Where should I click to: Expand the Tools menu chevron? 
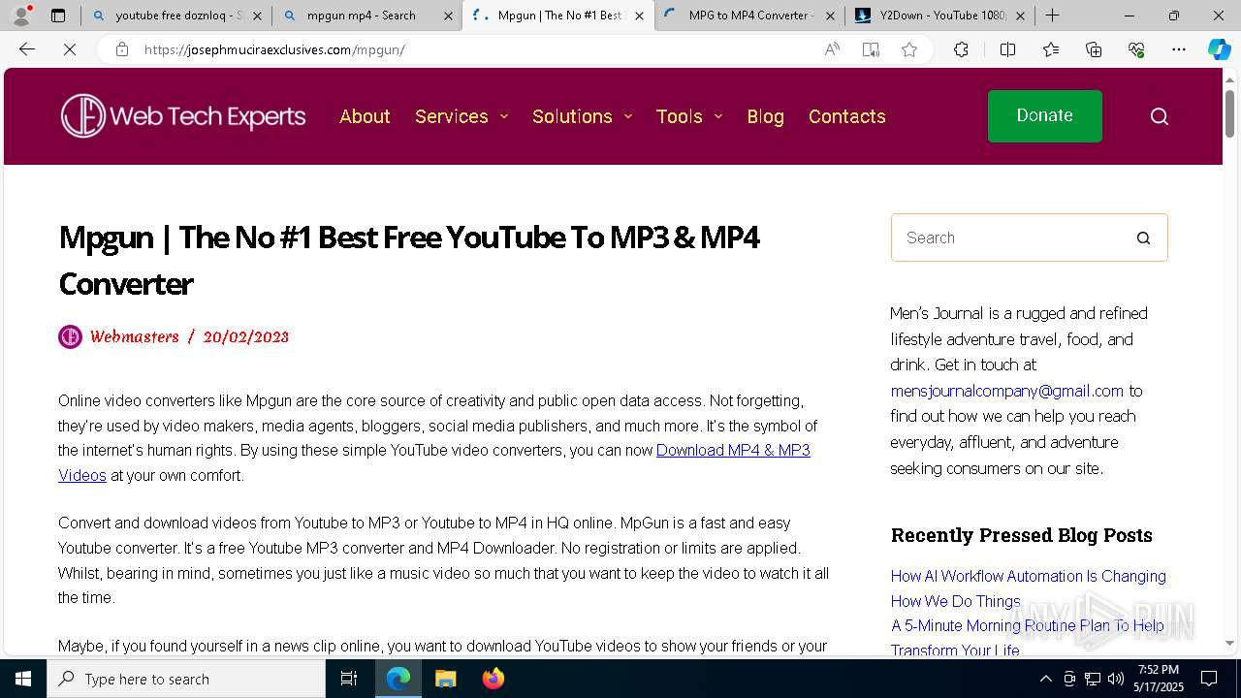click(718, 116)
